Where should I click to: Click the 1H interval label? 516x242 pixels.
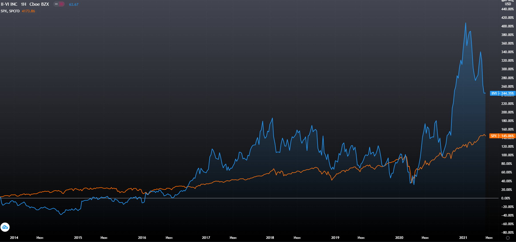click(23, 4)
